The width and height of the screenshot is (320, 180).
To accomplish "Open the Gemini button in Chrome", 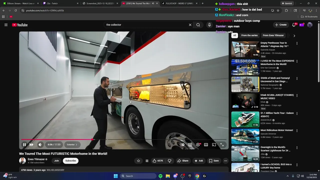I will pos(287,3).
